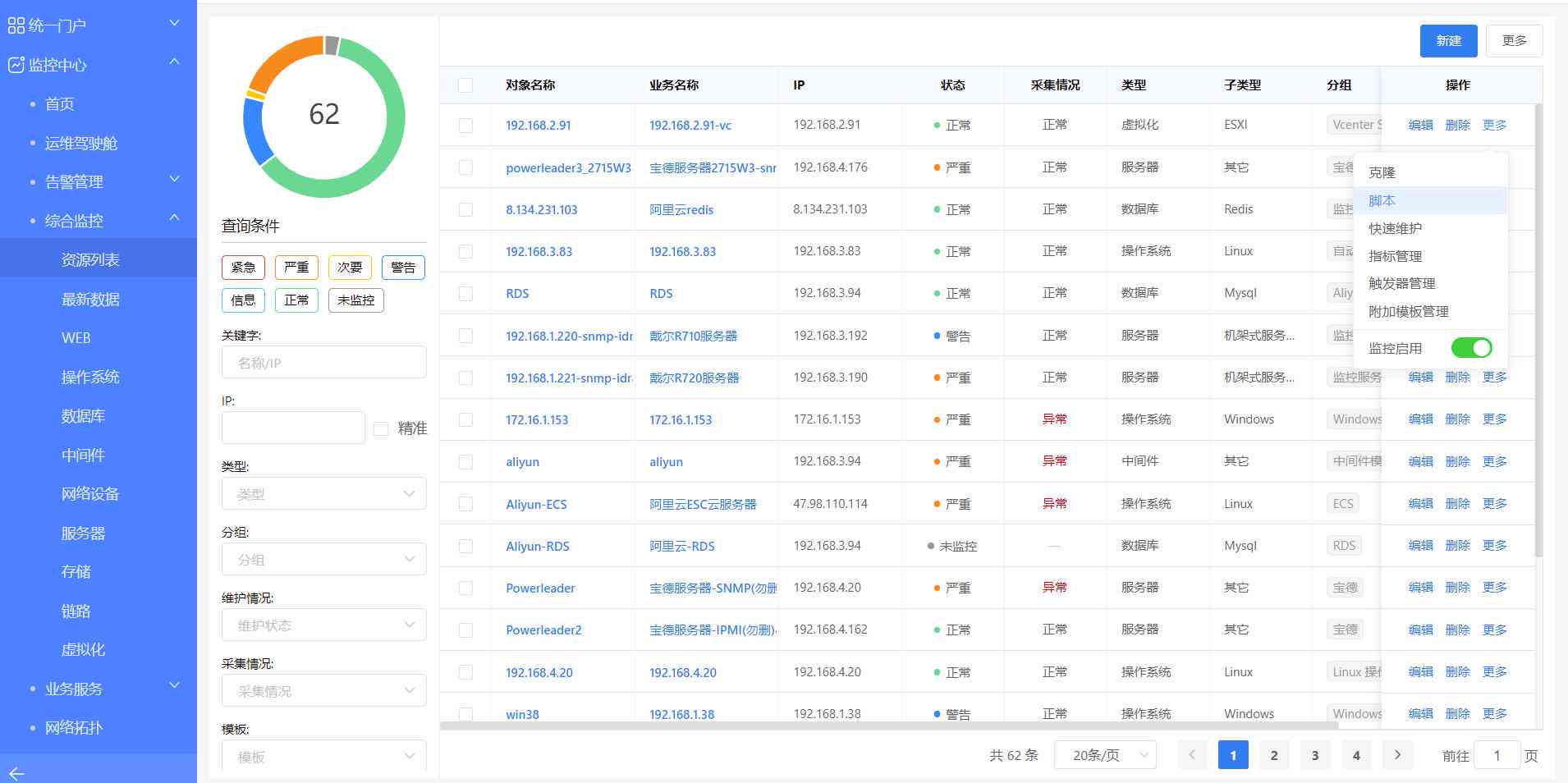1568x783 pixels.
Task: Select checkbox for row 192.168.2.91
Action: coord(465,126)
